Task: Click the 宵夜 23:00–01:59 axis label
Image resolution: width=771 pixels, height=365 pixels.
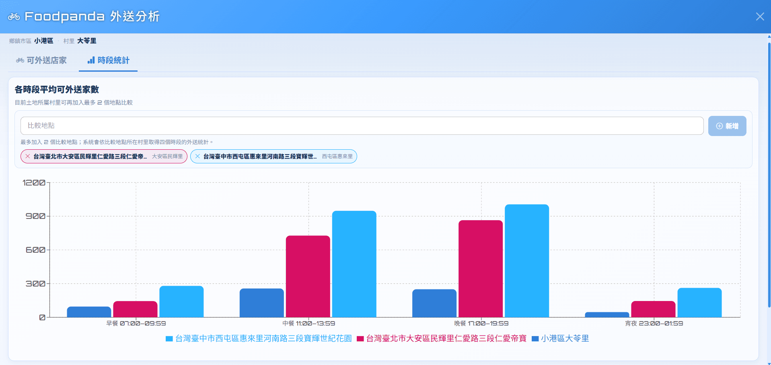Action: pyautogui.click(x=654, y=324)
